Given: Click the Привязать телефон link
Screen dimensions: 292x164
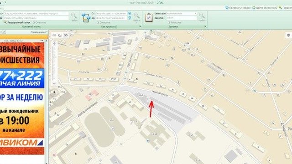Looking at the screenshot, I should point(240,8).
